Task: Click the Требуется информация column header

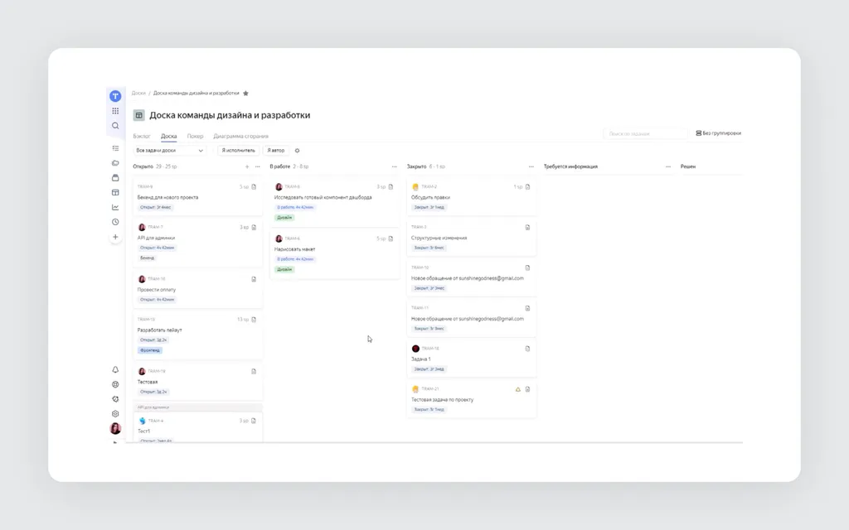Action: click(570, 166)
